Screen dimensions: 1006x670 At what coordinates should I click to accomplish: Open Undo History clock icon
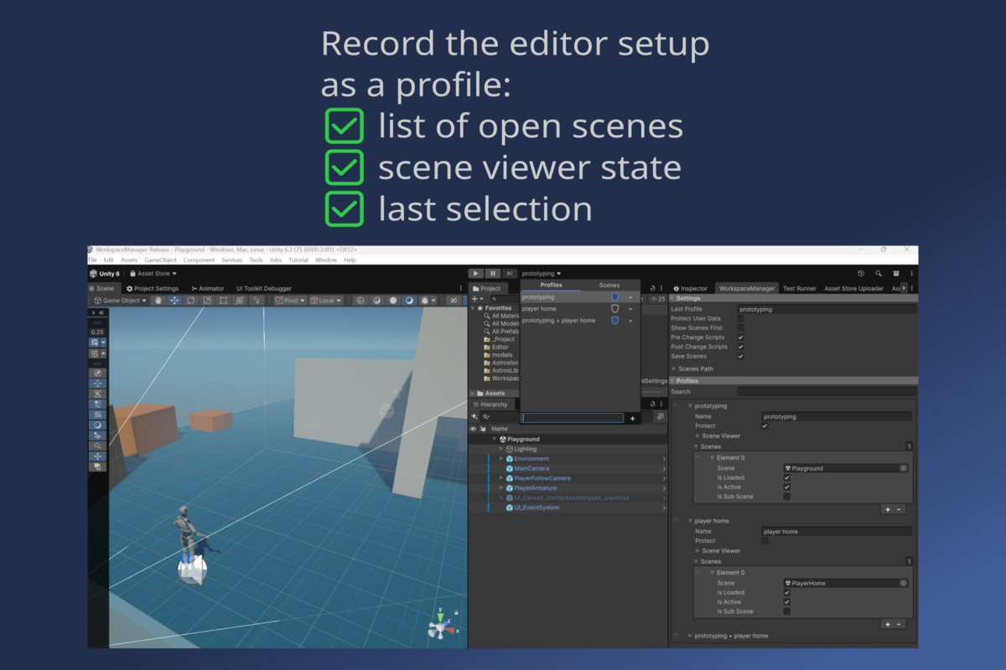[x=861, y=273]
